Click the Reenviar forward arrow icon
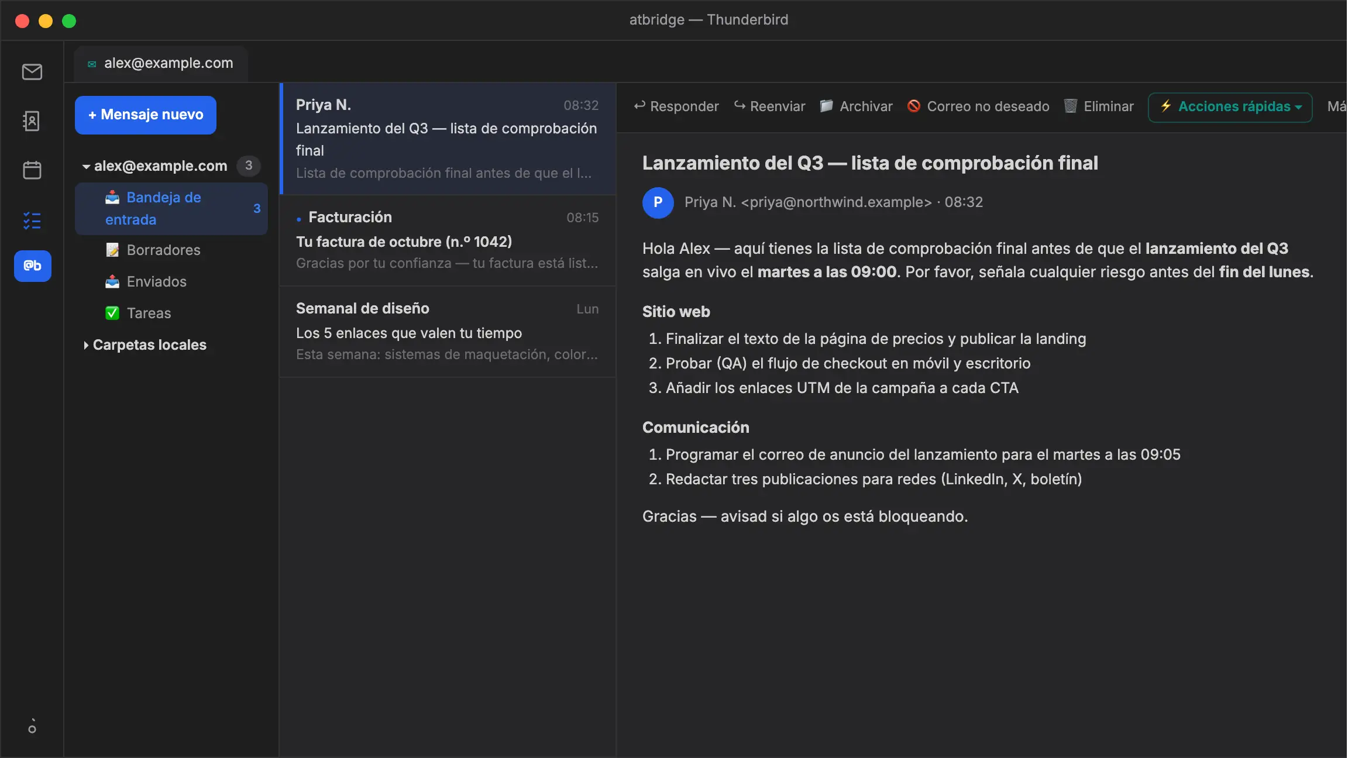1348x758 pixels. tap(740, 106)
